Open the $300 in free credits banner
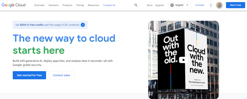Image resolution: width=247 pixels, height=99 pixels. click(x=50, y=25)
